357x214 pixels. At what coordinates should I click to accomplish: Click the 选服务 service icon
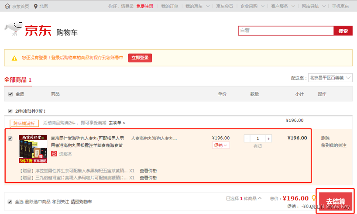[x=54, y=154]
